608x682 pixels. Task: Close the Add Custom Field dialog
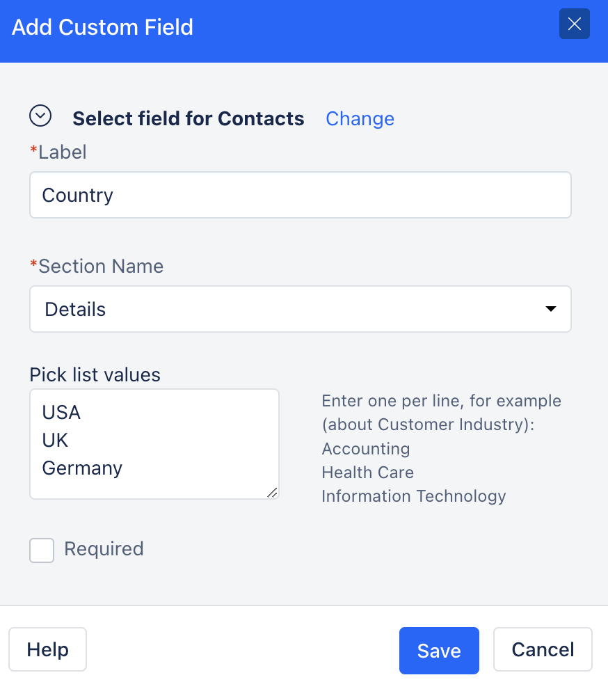tap(574, 24)
